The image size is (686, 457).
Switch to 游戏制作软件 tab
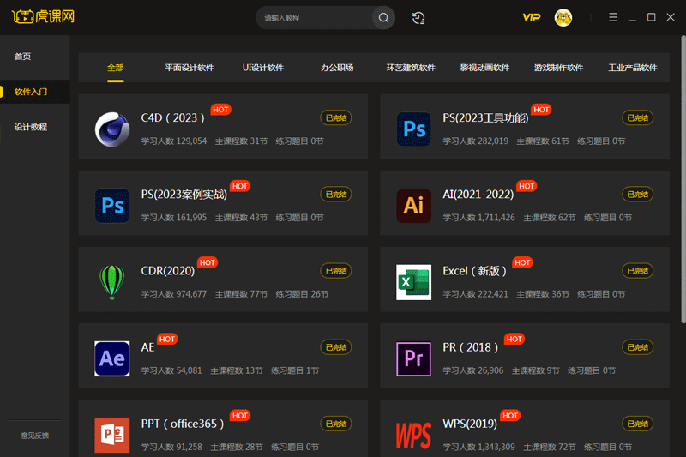[559, 68]
